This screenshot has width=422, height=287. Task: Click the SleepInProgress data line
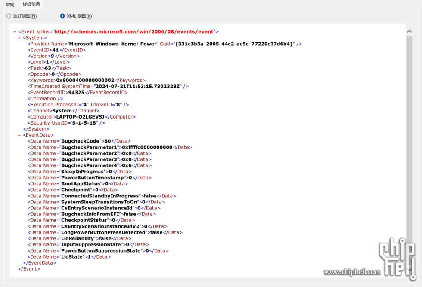coord(80,172)
